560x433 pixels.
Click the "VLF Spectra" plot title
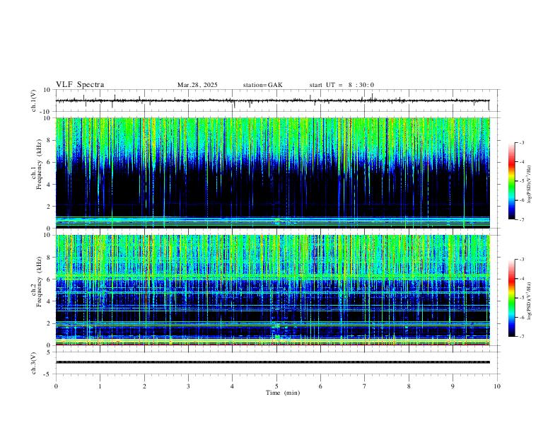pos(80,85)
